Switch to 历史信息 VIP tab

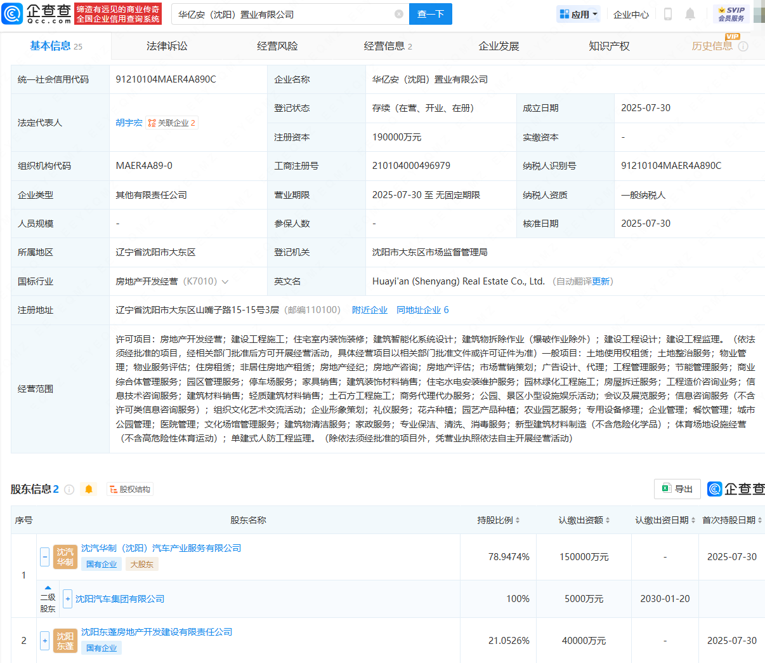tap(712, 46)
